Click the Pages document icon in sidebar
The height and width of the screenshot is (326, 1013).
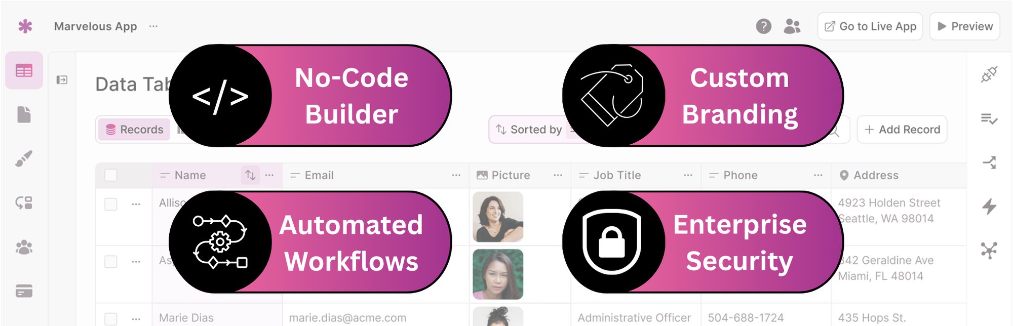pyautogui.click(x=24, y=114)
